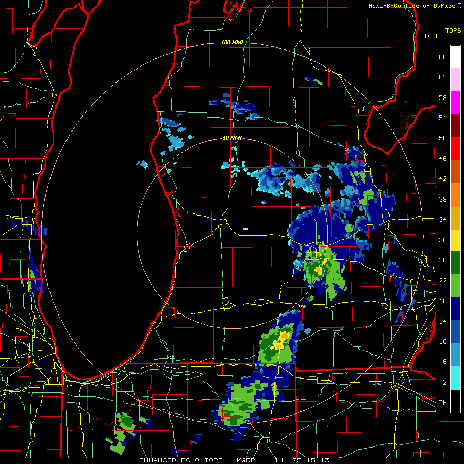Click the "46" legend label
The width and height of the screenshot is (464, 464).
(x=443, y=159)
